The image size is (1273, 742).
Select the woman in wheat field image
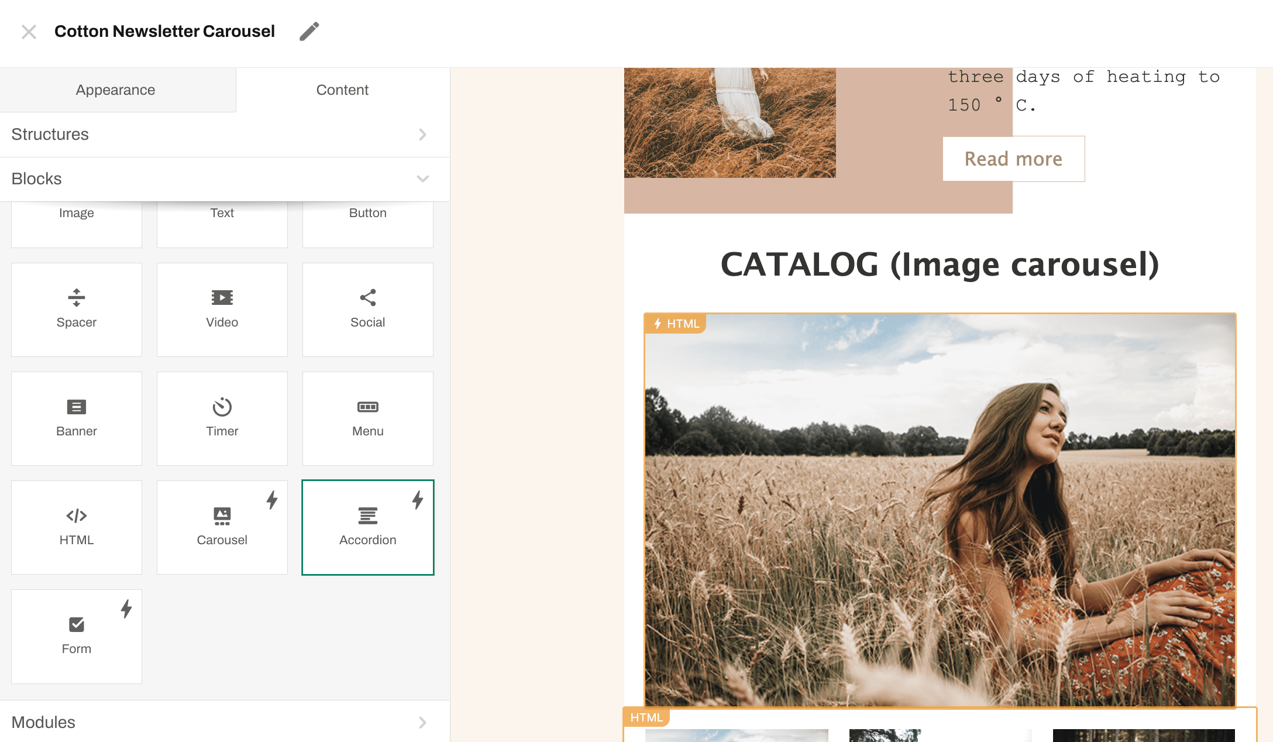coord(940,510)
